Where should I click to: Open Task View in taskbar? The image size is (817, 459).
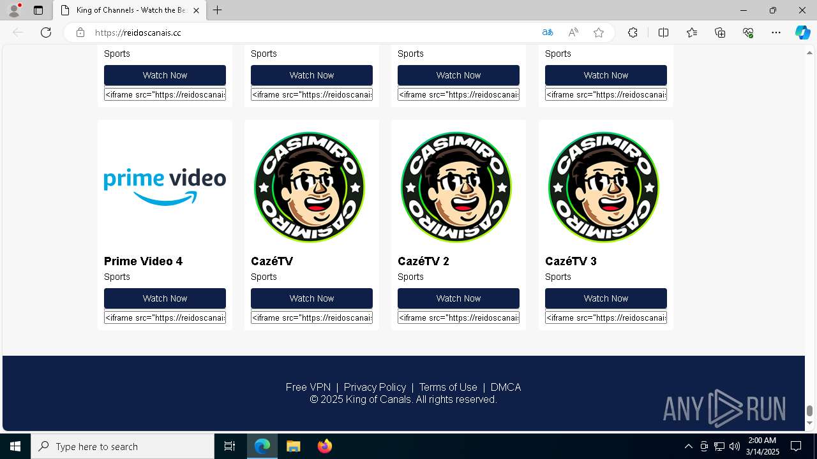(x=230, y=446)
